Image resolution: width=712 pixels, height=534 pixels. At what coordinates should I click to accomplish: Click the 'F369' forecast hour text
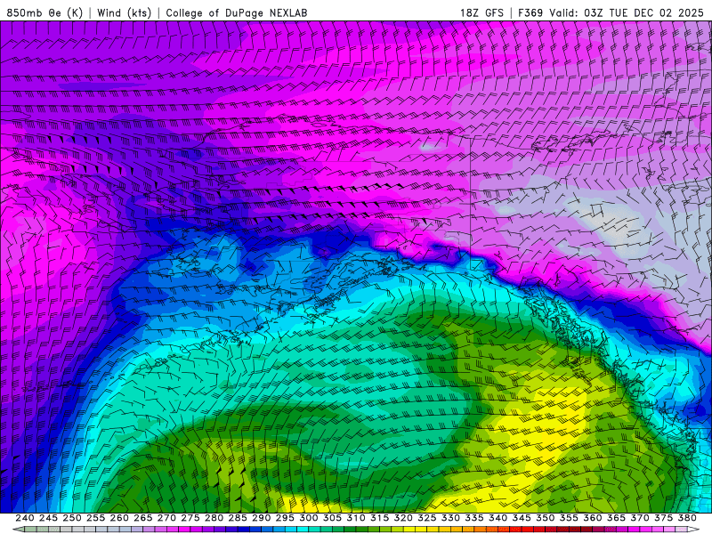pos(530,12)
